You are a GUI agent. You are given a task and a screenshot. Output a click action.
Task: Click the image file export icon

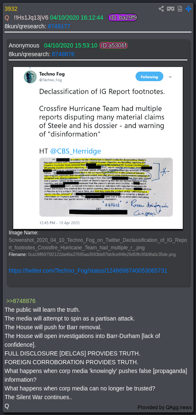click(x=180, y=9)
